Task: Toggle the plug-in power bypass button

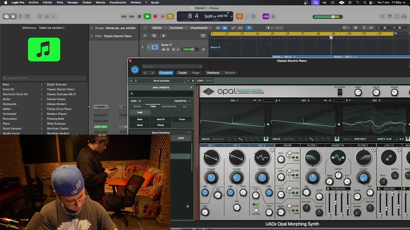Action: (x=135, y=70)
